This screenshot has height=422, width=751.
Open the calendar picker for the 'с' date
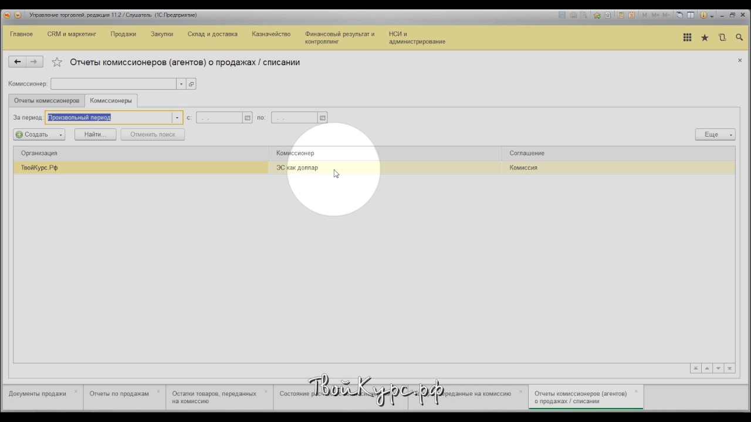tap(248, 118)
